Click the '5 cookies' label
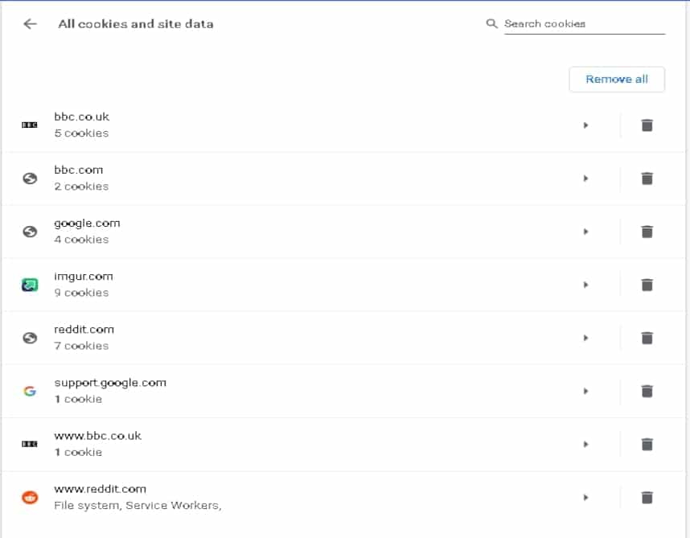Viewport: 690px width, 538px height. (x=81, y=133)
